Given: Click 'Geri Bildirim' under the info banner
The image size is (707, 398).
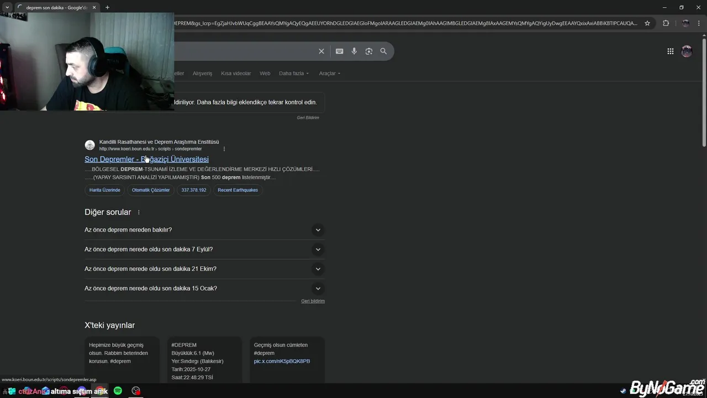Looking at the screenshot, I should pos(308,118).
